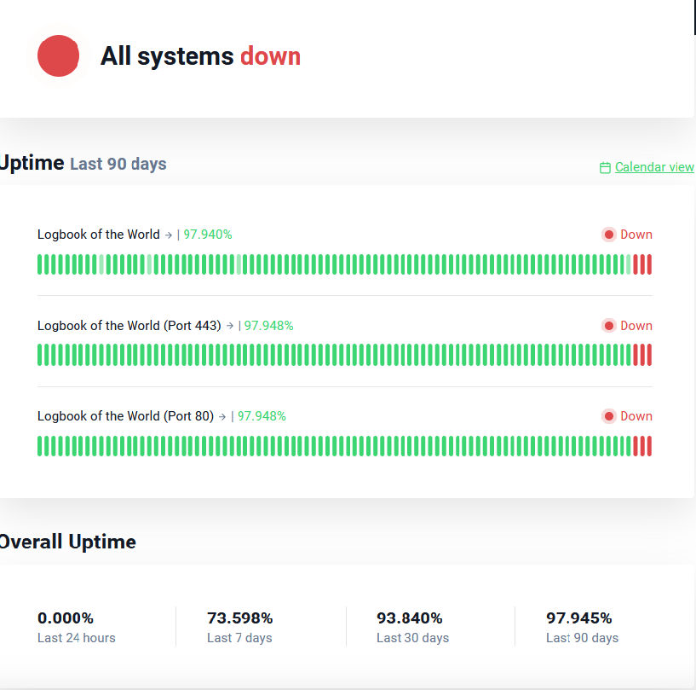This screenshot has width=696, height=690.
Task: Click the arrow icon after Logbook of the World (Port 443)
Action: coord(229,326)
